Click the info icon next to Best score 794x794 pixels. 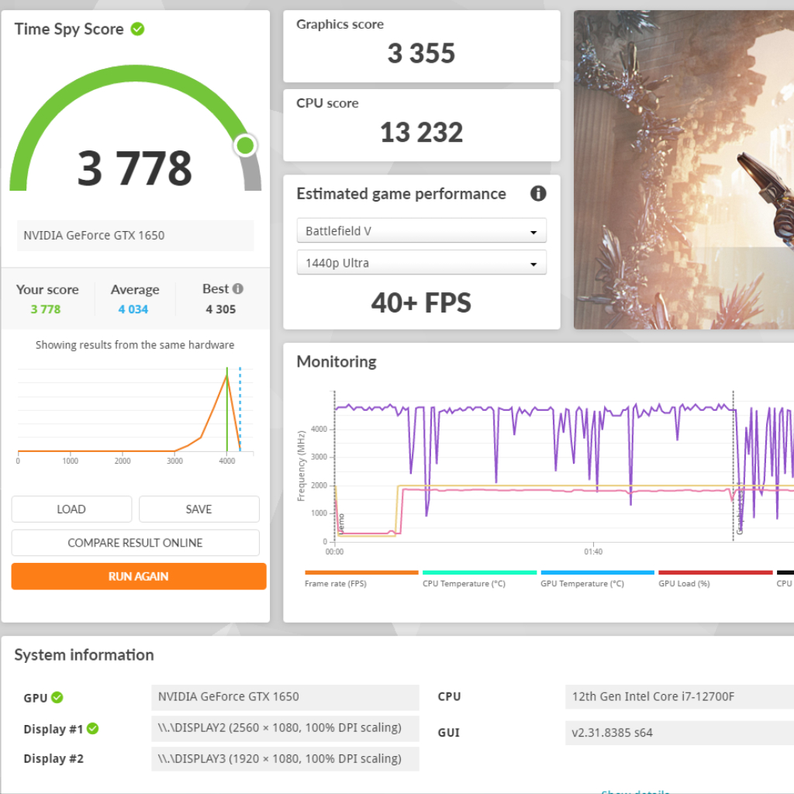[x=238, y=288]
